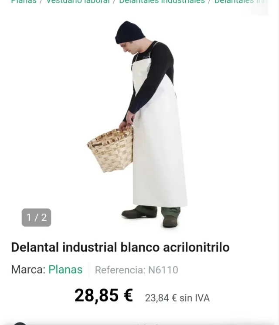279x325 pixels.
Task: Open the Planas brand link
Action: (x=65, y=270)
